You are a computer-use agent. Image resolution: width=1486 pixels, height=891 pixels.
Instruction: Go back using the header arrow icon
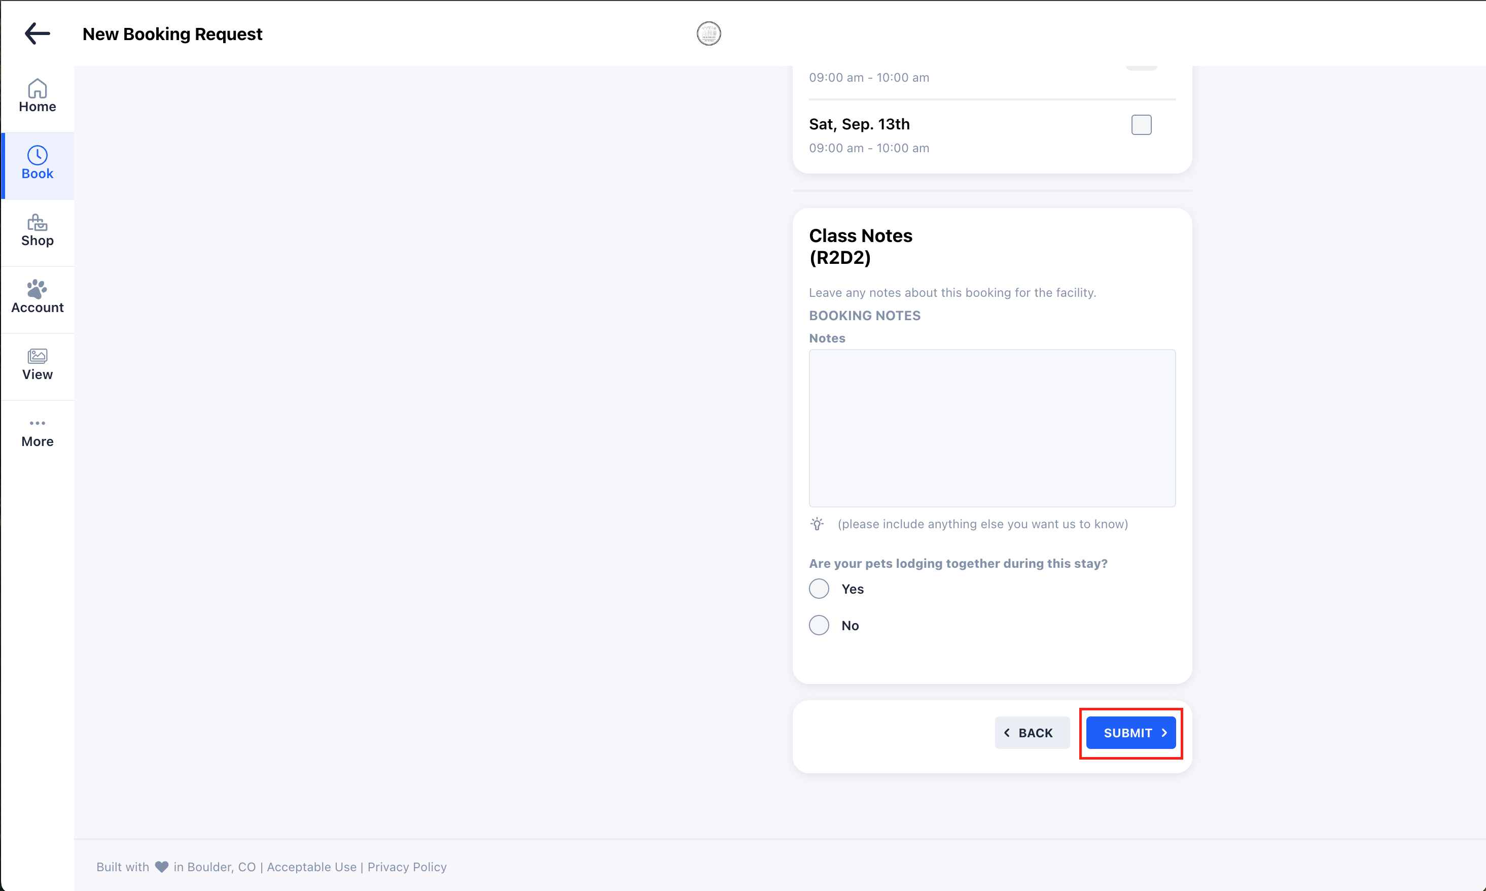click(x=37, y=33)
